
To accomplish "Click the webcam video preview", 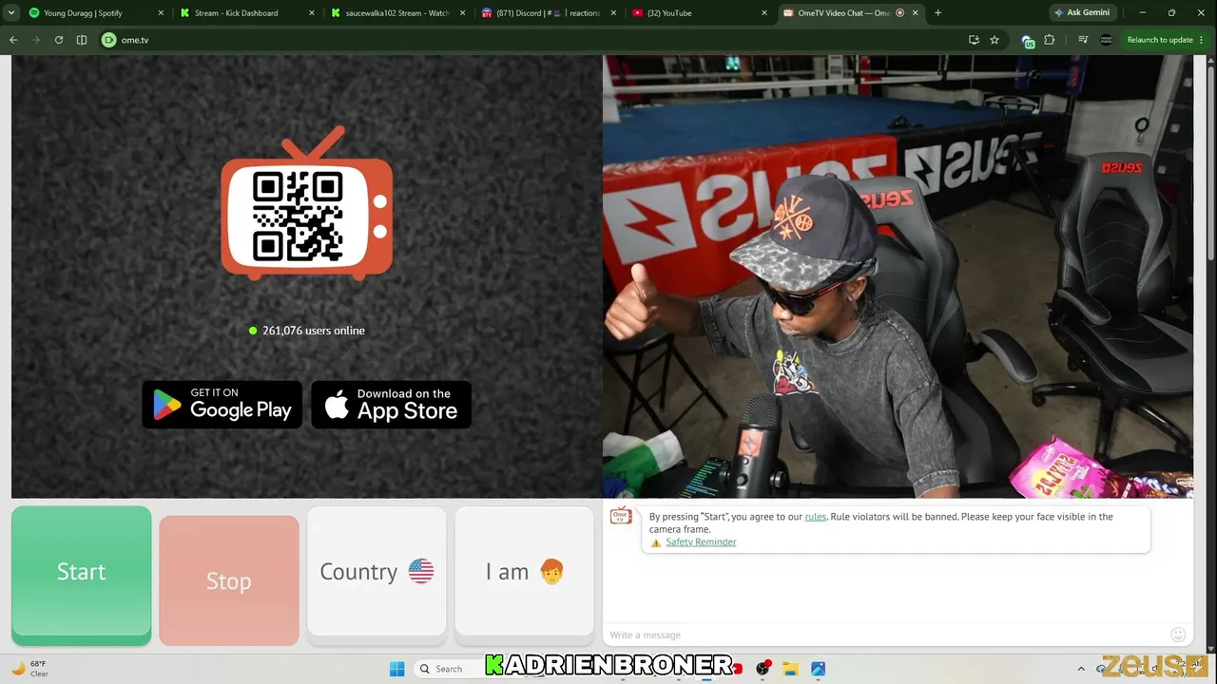I will click(898, 276).
